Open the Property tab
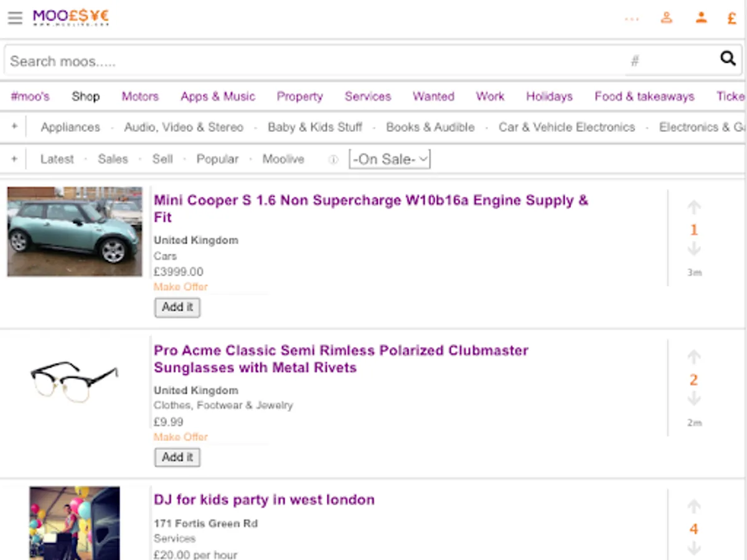 pos(300,96)
